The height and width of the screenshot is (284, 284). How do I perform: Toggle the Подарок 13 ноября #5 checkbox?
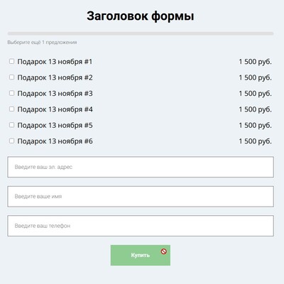click(x=11, y=125)
